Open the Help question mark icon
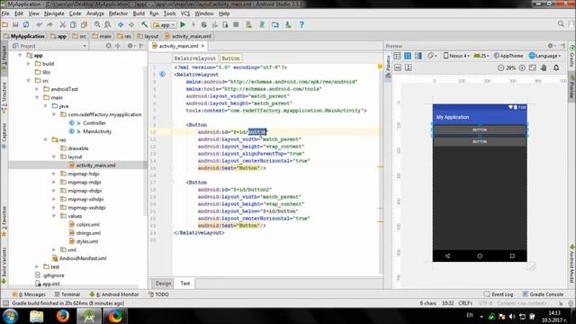This screenshot has height=324, width=576. tap(301, 24)
